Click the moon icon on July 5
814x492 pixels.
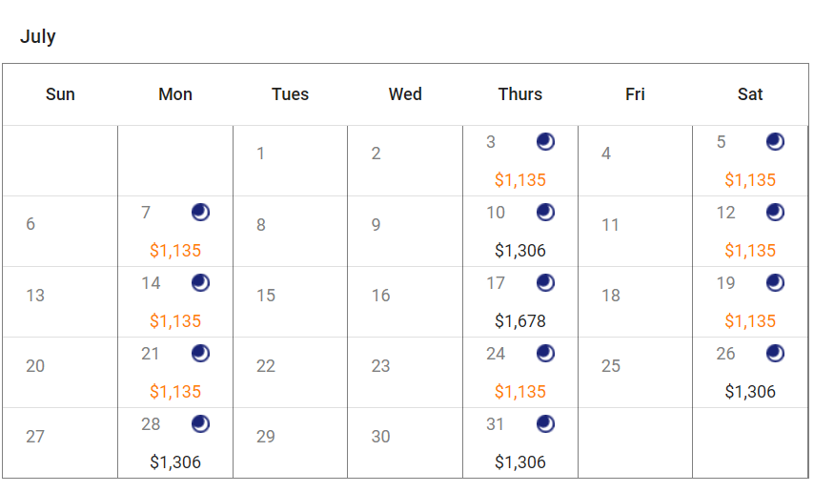tap(775, 141)
